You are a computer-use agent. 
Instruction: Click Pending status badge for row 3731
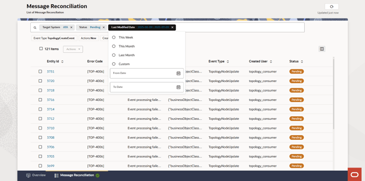(297, 72)
